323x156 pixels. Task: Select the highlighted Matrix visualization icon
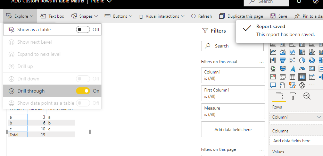coord(302,77)
